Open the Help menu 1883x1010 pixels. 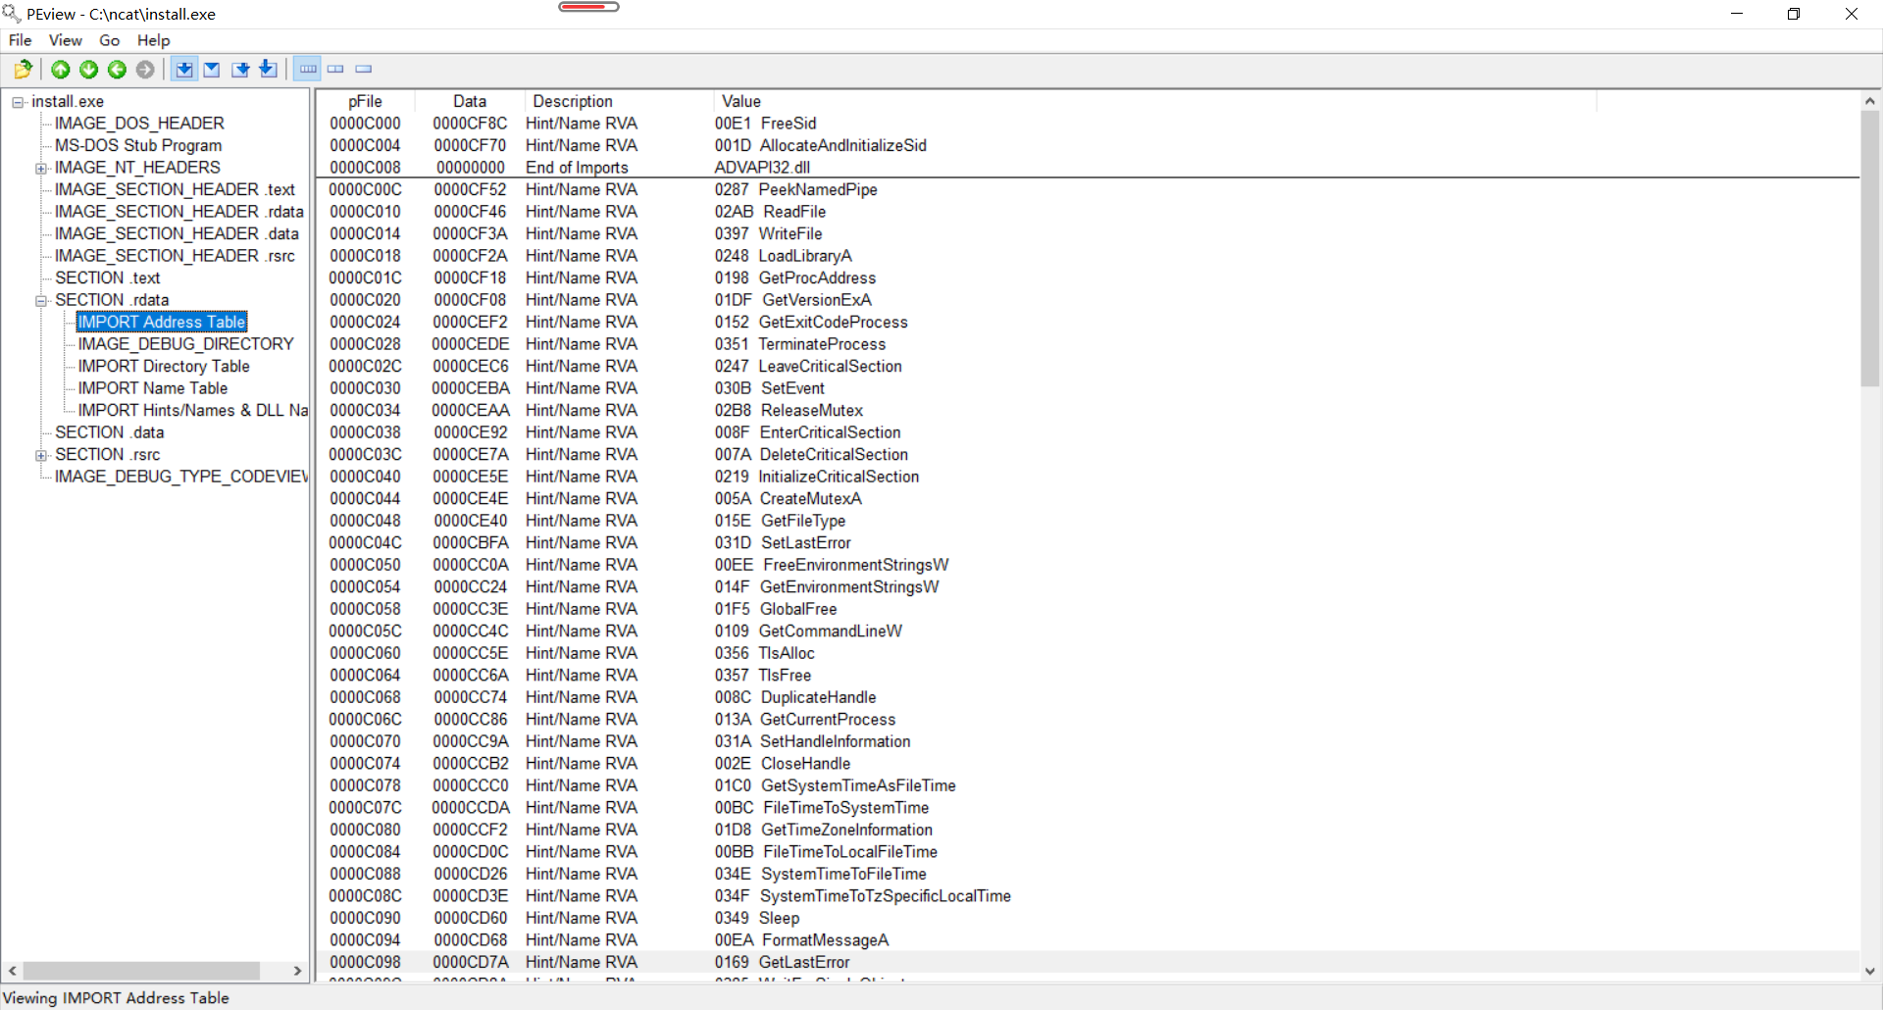tap(154, 40)
